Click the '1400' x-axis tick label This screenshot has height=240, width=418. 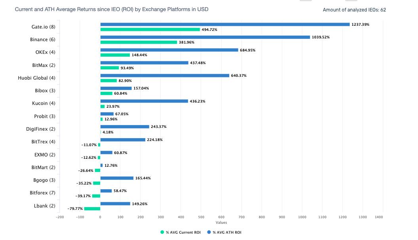pyautogui.click(x=379, y=217)
